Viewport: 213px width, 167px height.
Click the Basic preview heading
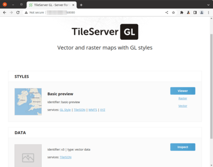click(60, 94)
